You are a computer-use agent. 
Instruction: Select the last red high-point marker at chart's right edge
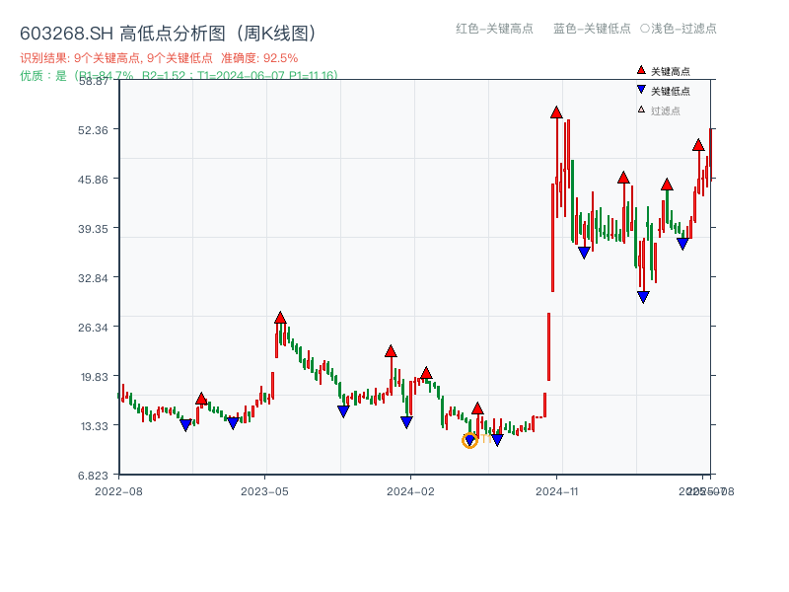[698, 145]
